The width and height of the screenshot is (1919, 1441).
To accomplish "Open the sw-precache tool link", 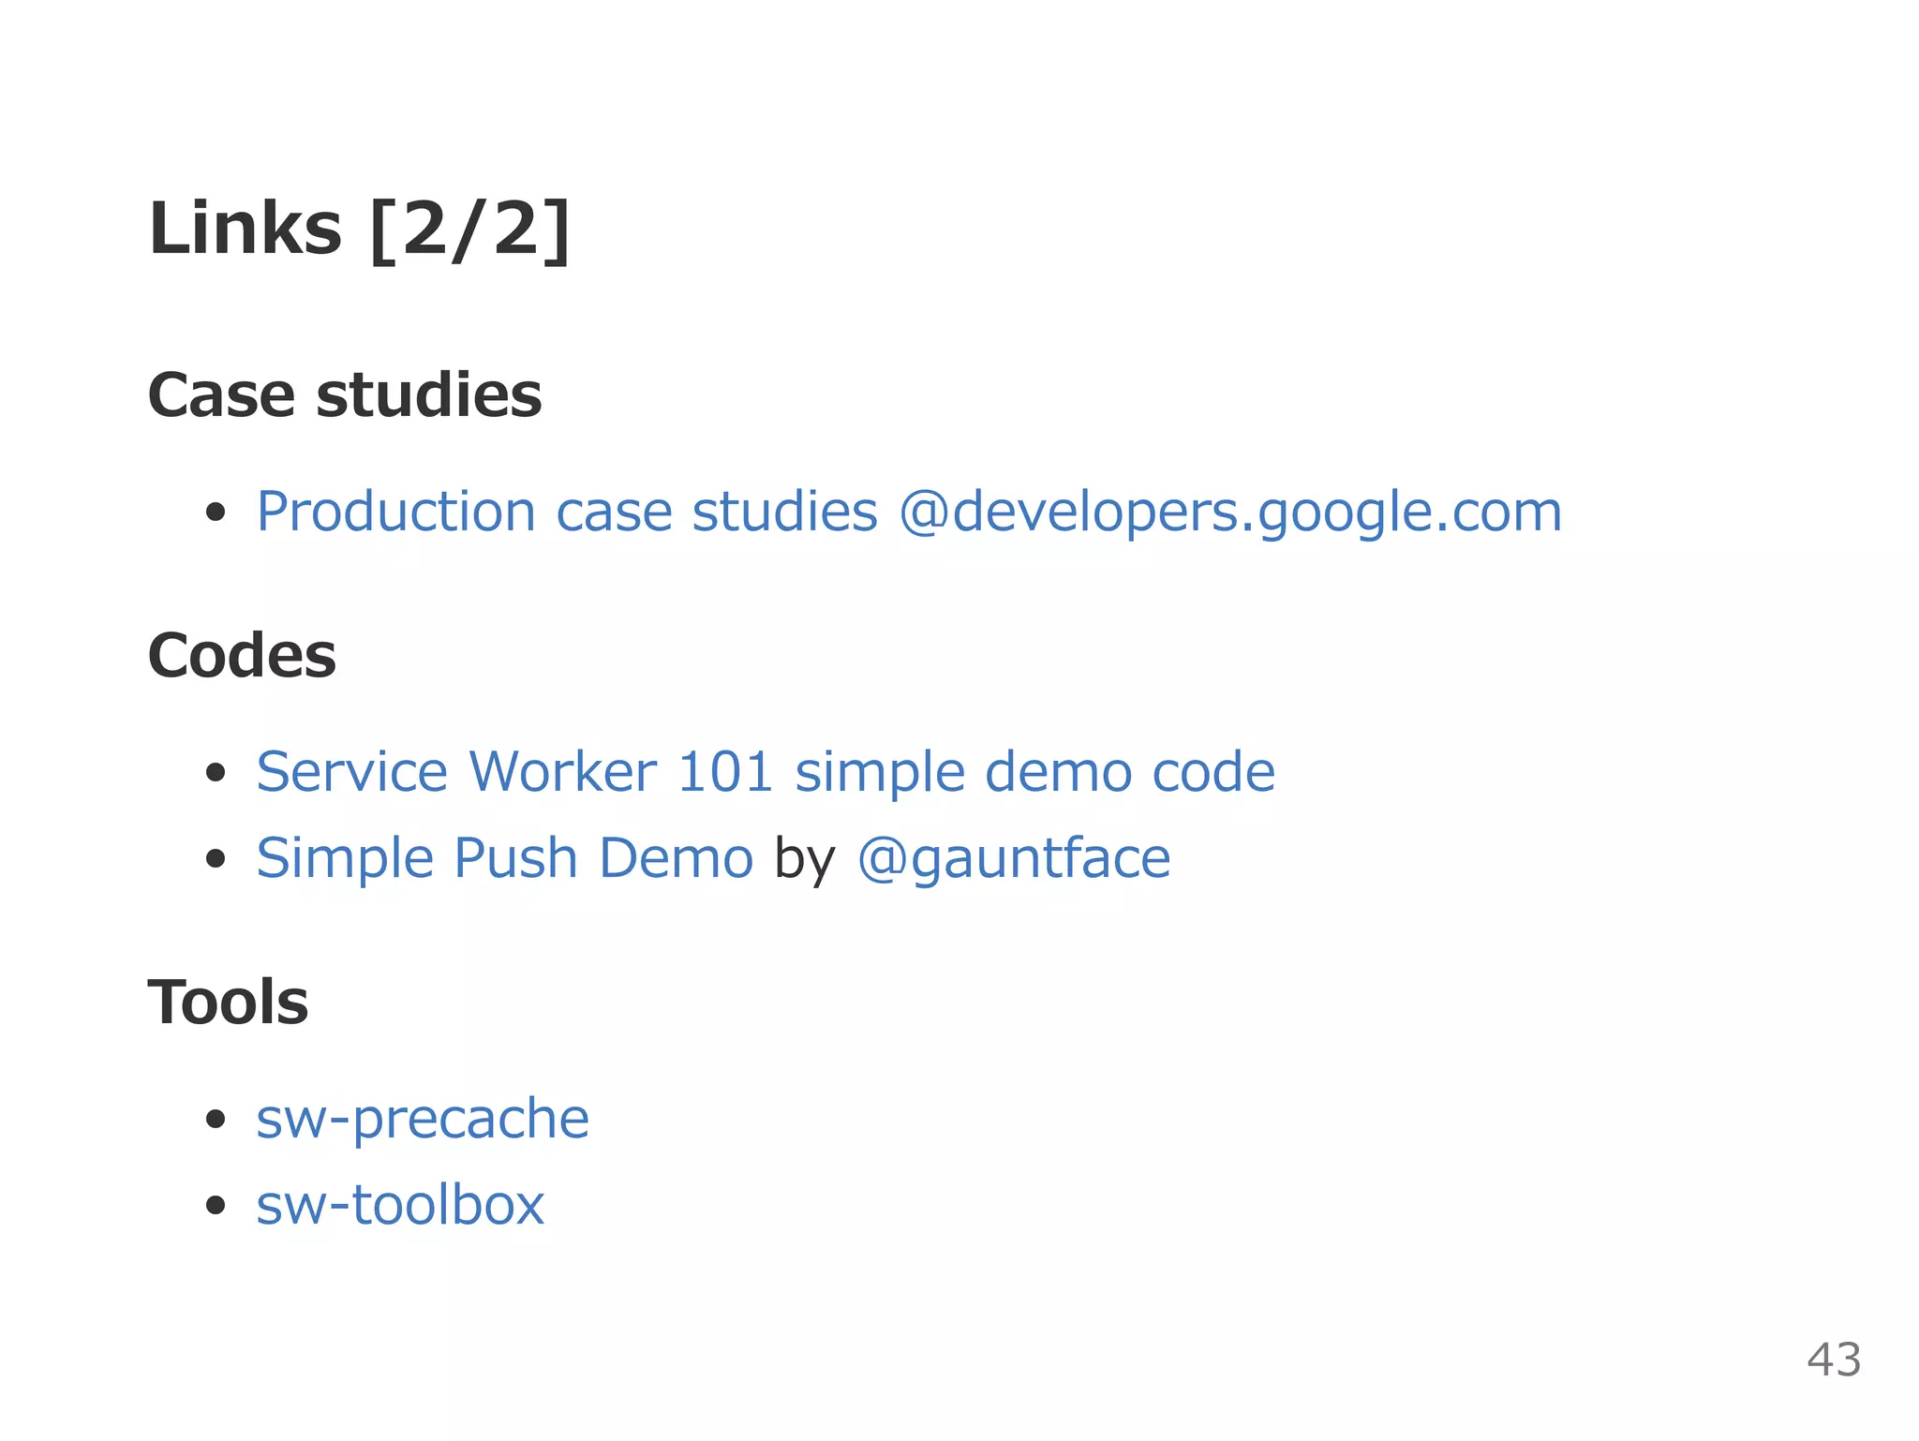I will click(423, 1119).
